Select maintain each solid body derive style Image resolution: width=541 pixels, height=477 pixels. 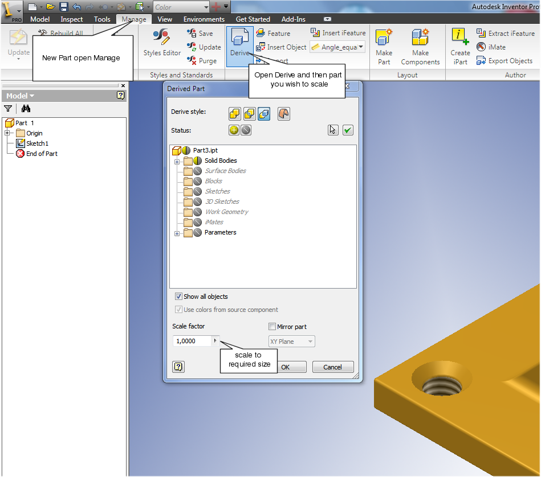click(x=264, y=114)
